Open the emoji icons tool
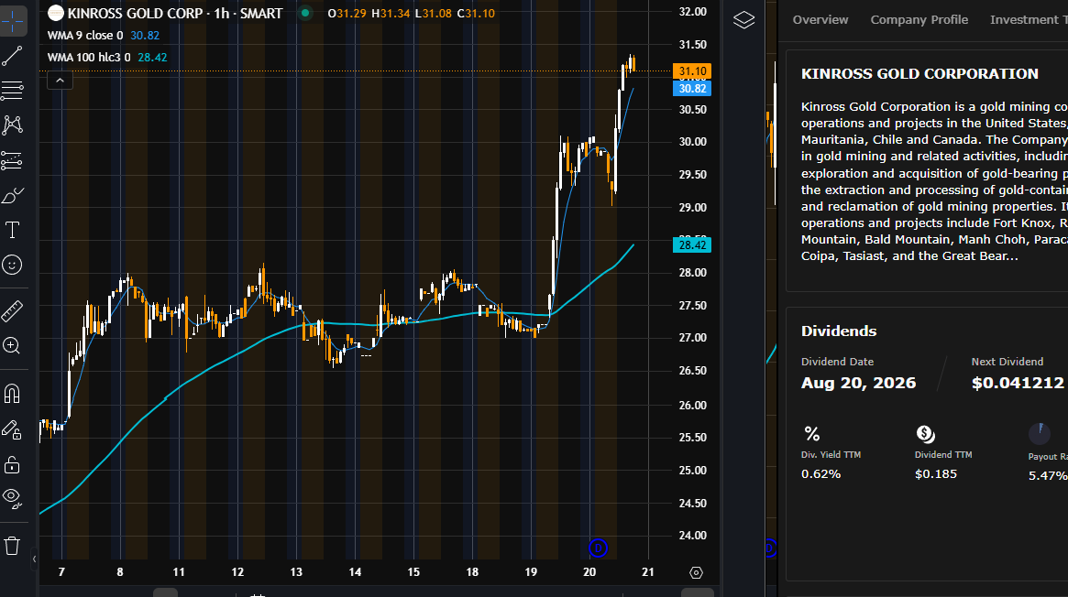Image resolution: width=1068 pixels, height=597 pixels. (12, 265)
